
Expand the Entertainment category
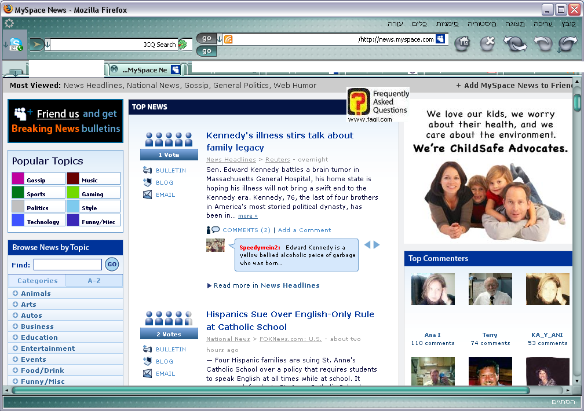click(15, 348)
